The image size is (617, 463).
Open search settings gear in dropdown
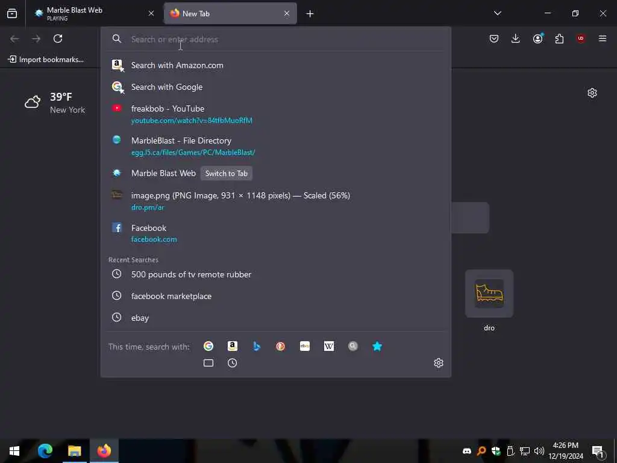[439, 363]
